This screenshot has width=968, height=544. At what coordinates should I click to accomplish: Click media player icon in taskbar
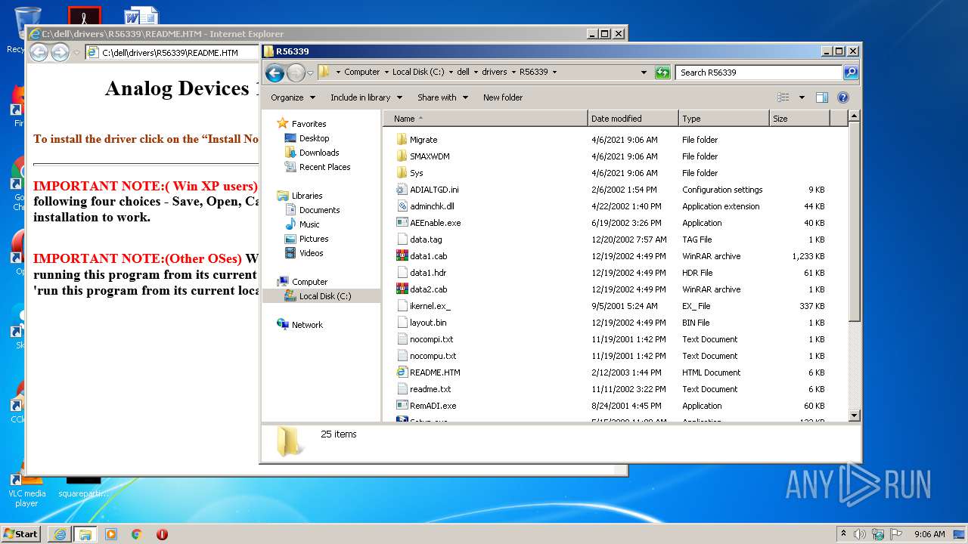(111, 534)
